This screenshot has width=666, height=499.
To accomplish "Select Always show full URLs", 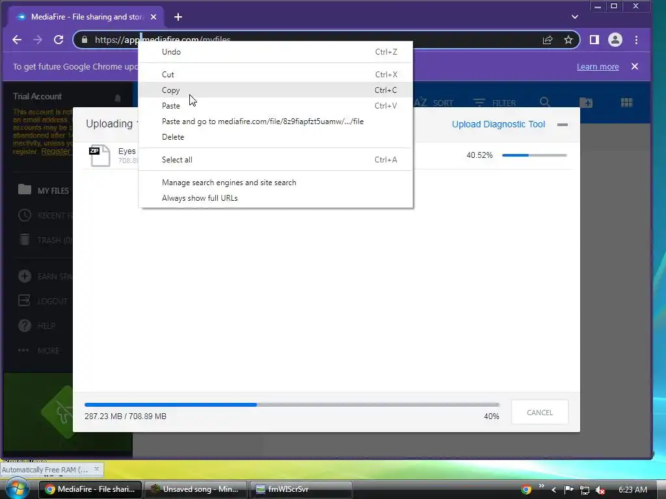I will coord(276,198).
